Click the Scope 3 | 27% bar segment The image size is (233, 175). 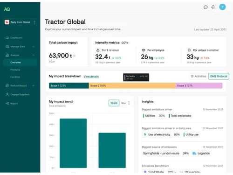click(x=199, y=85)
